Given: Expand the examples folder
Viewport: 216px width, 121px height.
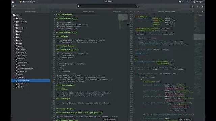Looking at the screenshot, I should click(x=14, y=28).
